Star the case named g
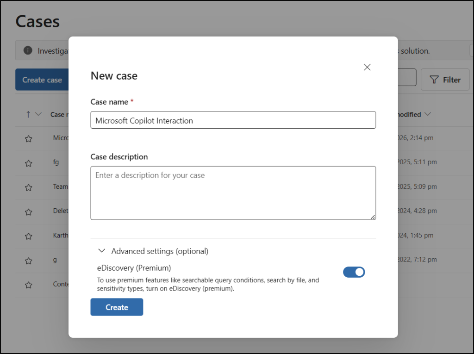This screenshot has height=354, width=474. coord(28,261)
